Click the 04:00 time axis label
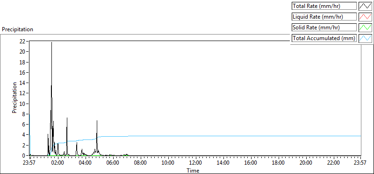The image size is (374, 174). pyautogui.click(x=86, y=163)
